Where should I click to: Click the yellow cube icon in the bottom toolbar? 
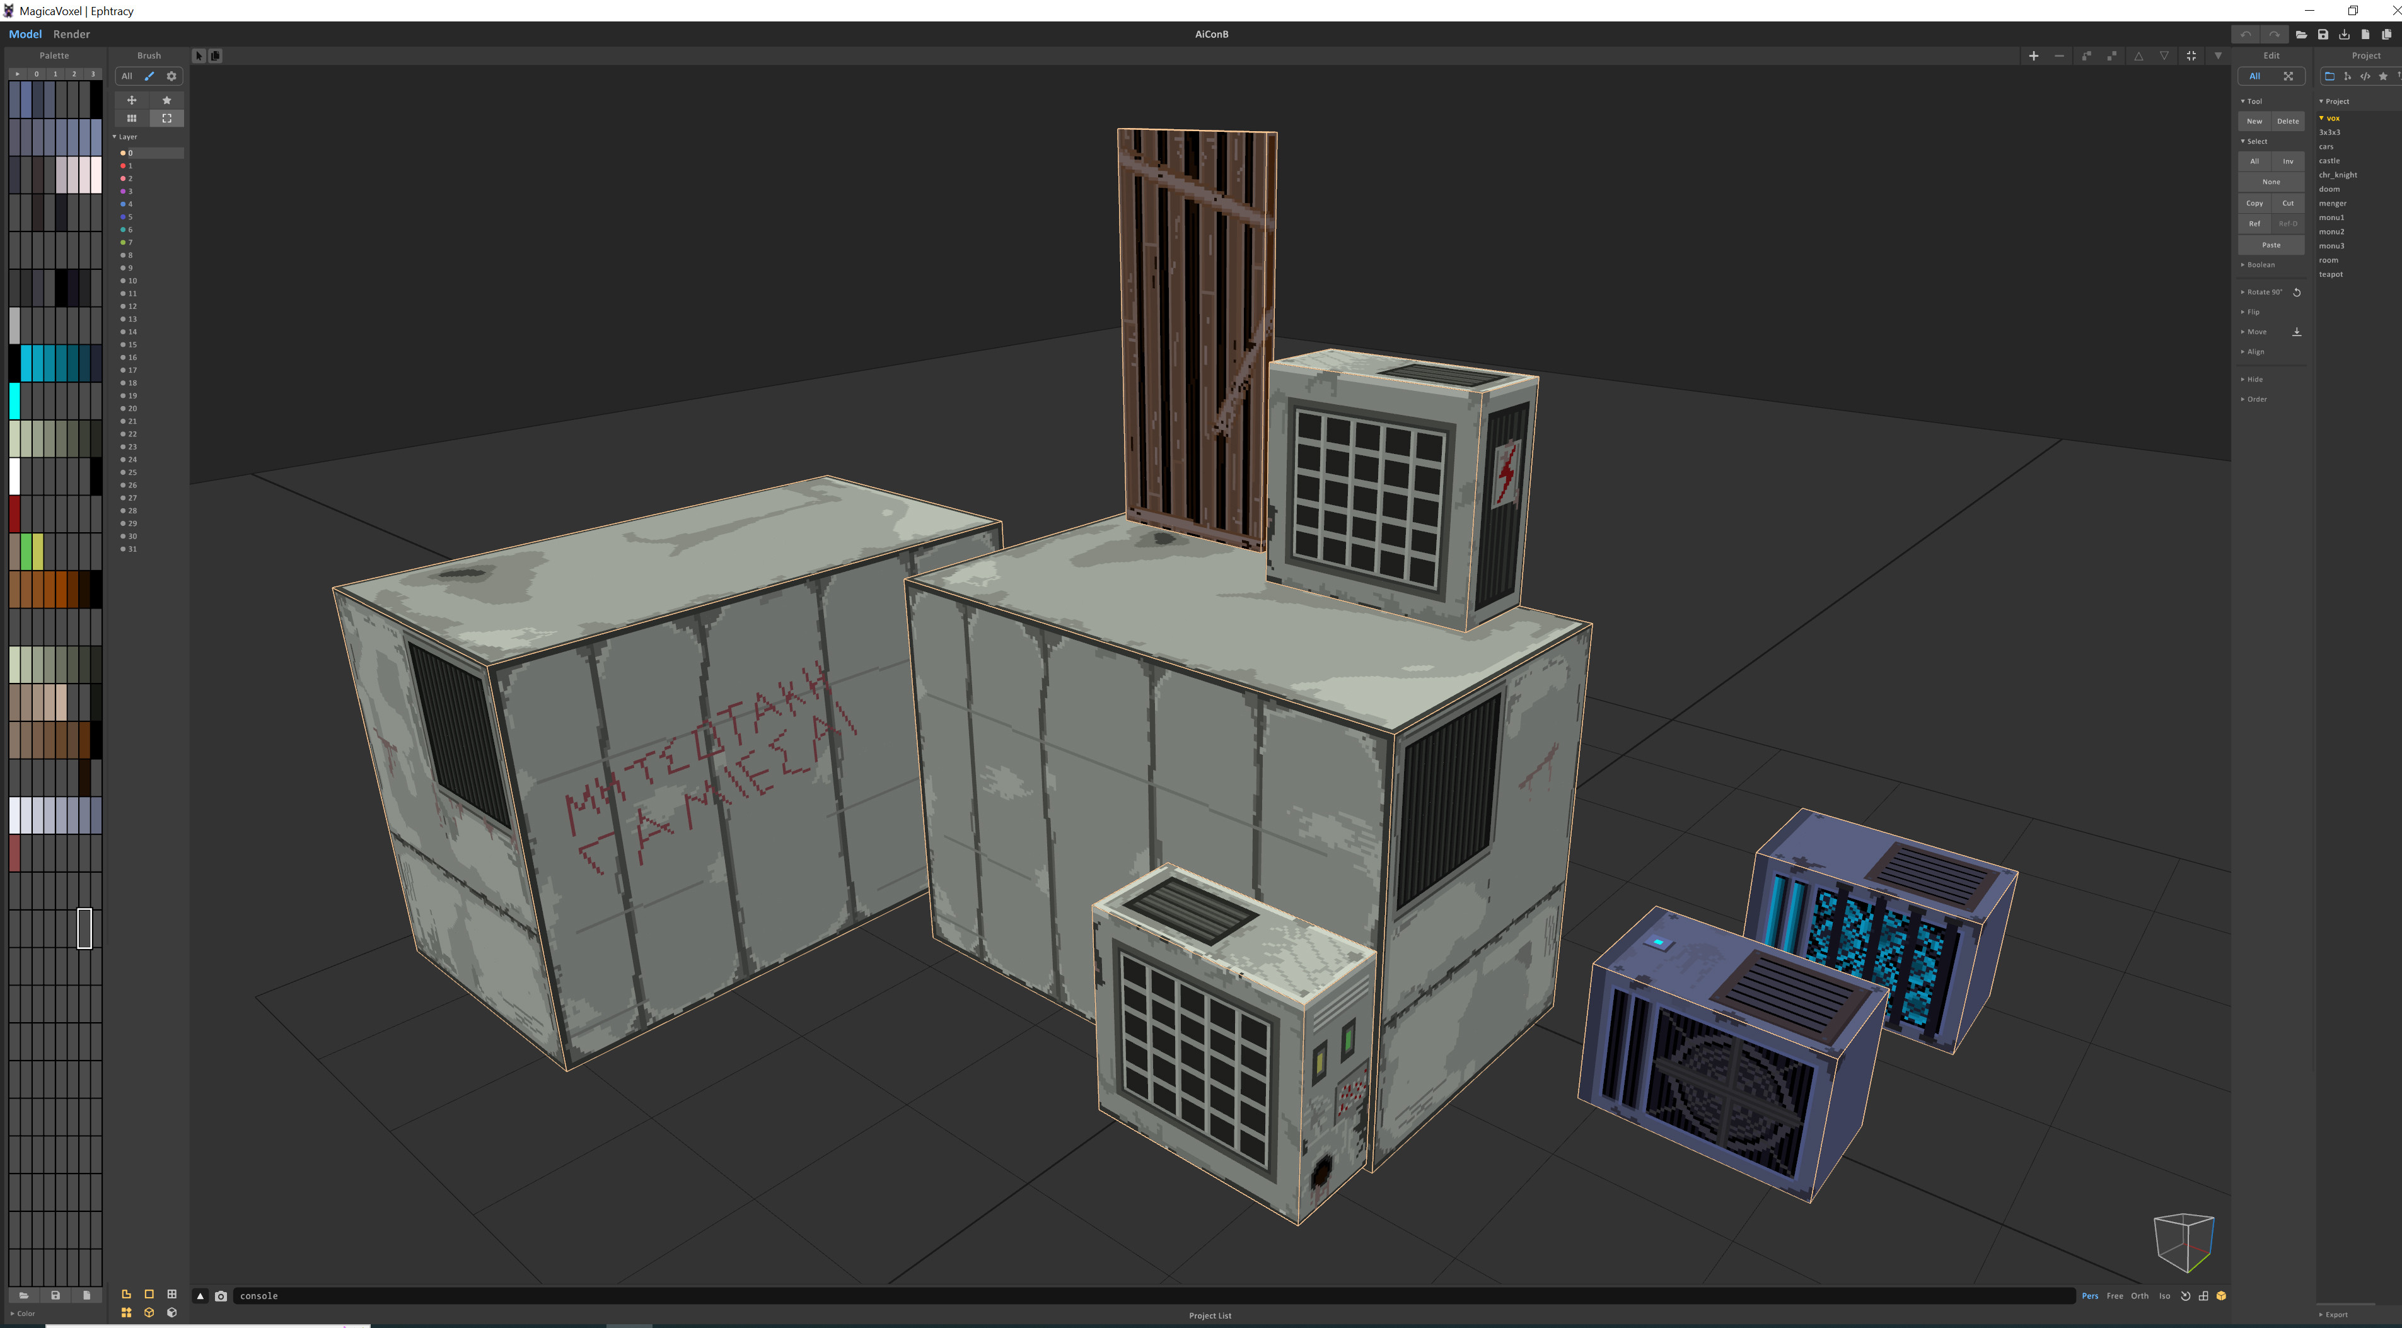149,1312
